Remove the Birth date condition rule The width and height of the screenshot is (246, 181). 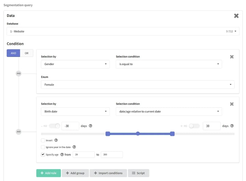(x=232, y=104)
